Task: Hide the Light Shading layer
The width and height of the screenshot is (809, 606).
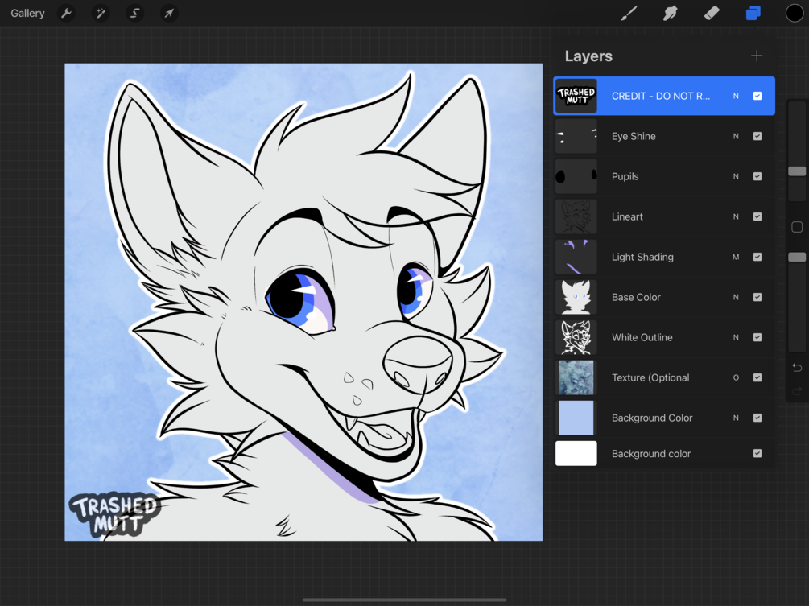Action: pos(757,257)
